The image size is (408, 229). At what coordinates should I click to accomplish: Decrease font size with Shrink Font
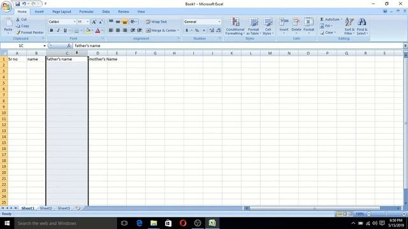(x=101, y=22)
